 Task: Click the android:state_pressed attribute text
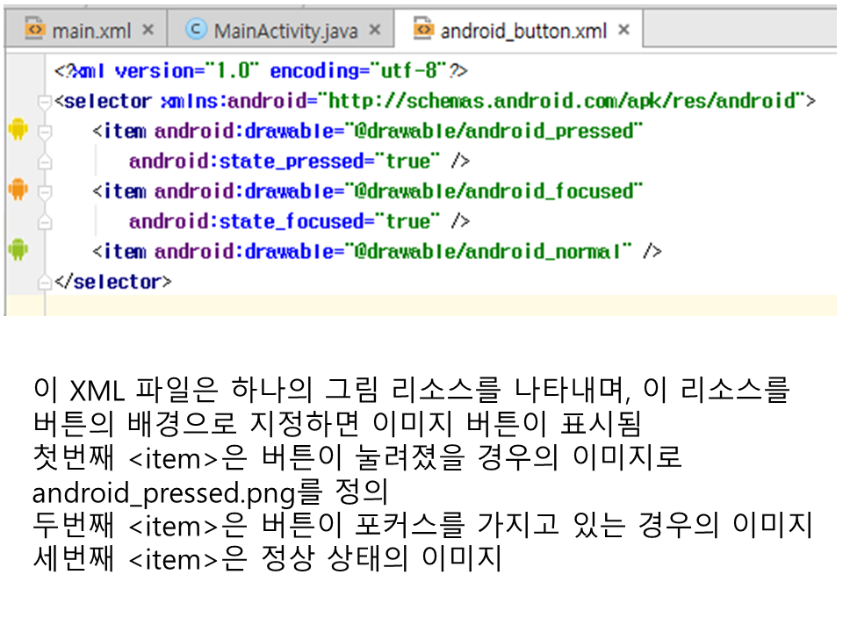point(246,162)
